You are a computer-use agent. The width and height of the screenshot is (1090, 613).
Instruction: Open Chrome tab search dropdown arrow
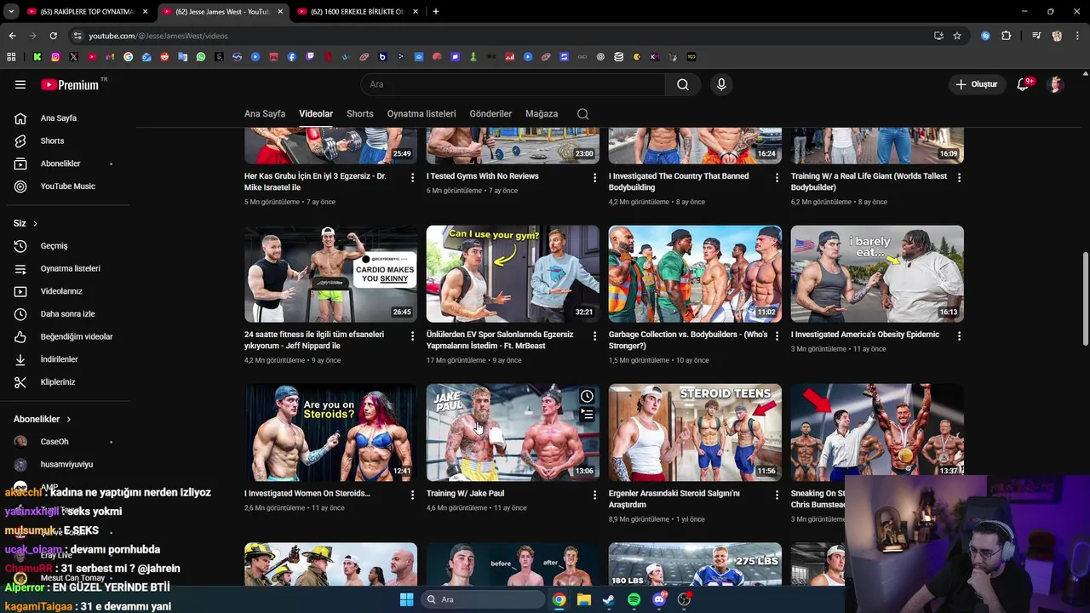[11, 12]
